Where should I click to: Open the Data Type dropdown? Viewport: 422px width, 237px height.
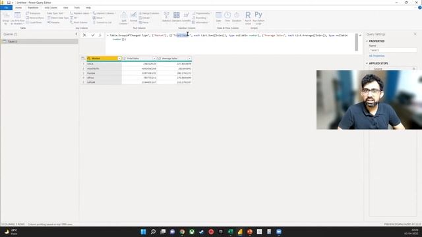click(55, 13)
